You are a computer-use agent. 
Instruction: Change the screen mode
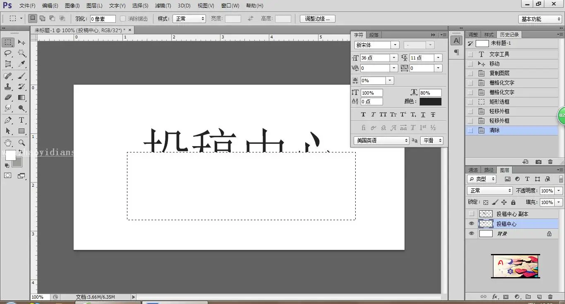(22, 176)
